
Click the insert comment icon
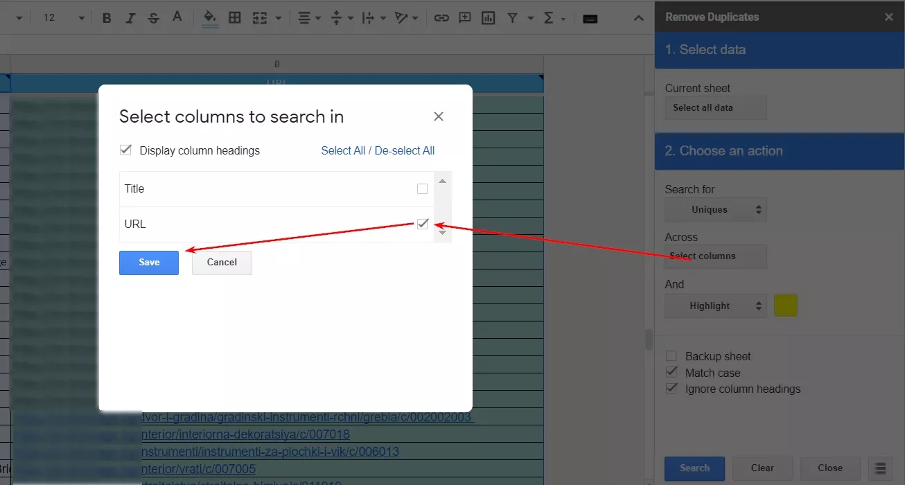pyautogui.click(x=465, y=18)
